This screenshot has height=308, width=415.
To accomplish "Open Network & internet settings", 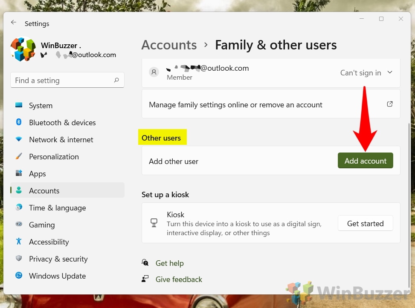I will tap(19, 139).
